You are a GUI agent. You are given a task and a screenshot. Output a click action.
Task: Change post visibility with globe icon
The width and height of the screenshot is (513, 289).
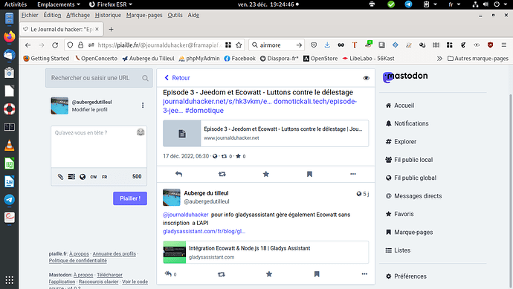83,177
